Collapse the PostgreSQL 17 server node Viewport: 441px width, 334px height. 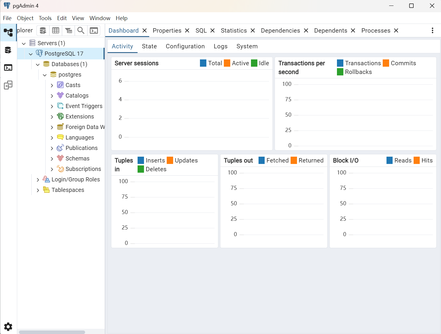31,54
